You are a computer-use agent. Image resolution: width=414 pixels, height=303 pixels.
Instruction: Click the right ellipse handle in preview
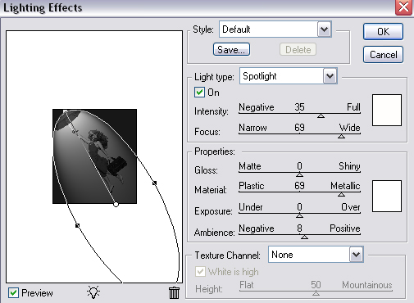(155, 183)
